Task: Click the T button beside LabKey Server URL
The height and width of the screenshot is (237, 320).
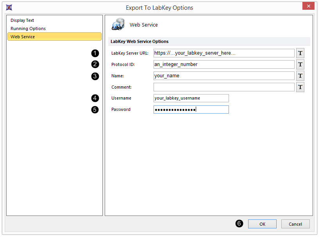Action: 300,53
